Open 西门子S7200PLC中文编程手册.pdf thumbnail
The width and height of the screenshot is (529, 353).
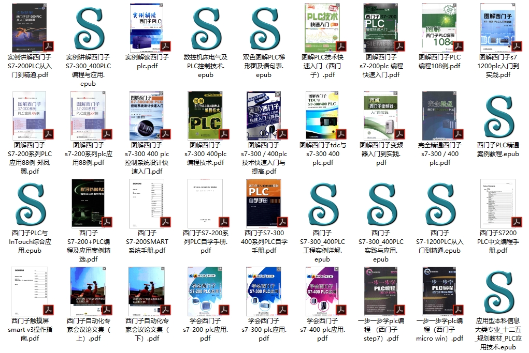tap(498, 204)
